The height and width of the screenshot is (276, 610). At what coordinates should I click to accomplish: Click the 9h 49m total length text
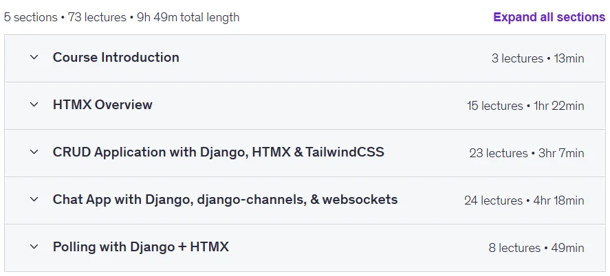point(188,17)
